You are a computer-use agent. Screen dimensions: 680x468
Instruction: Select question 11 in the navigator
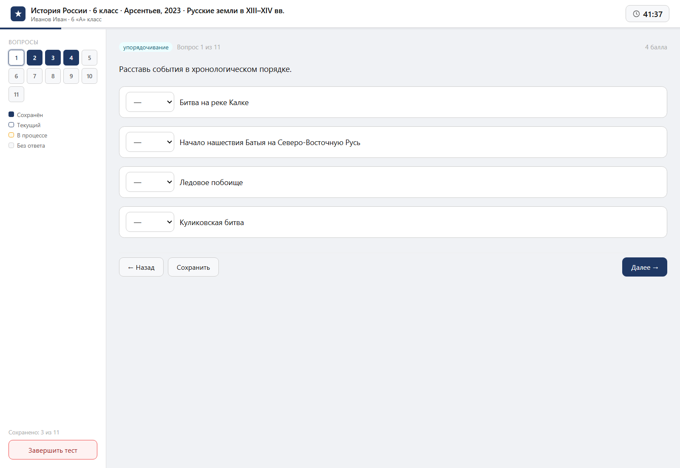(16, 94)
